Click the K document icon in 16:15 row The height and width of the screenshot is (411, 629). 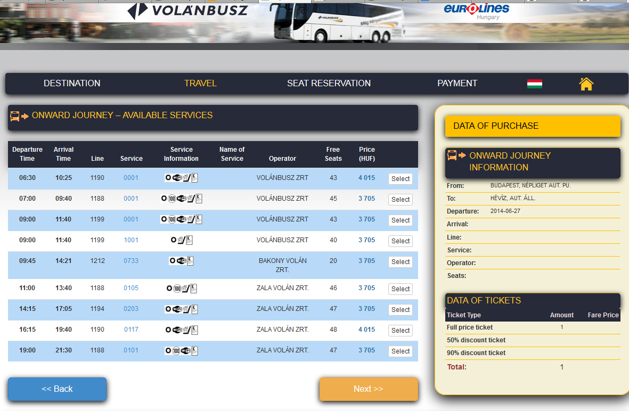point(194,330)
